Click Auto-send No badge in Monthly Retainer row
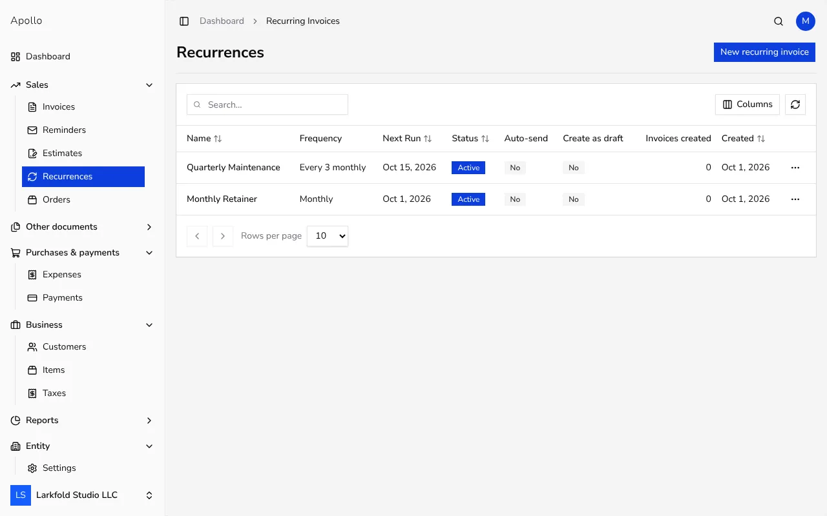Viewport: 827px width, 516px height. point(515,199)
